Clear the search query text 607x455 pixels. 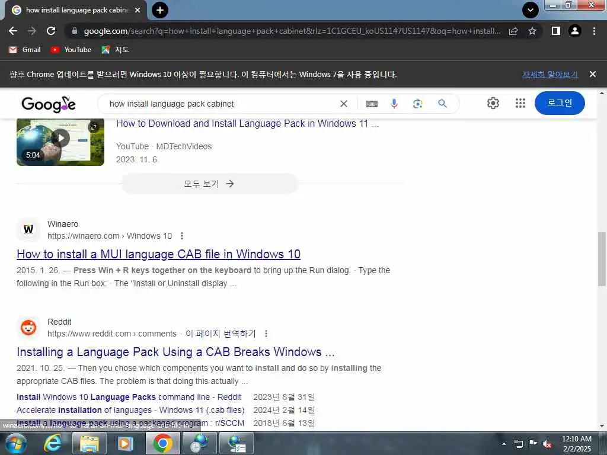[x=344, y=104]
